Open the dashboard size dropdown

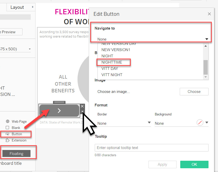point(29,49)
